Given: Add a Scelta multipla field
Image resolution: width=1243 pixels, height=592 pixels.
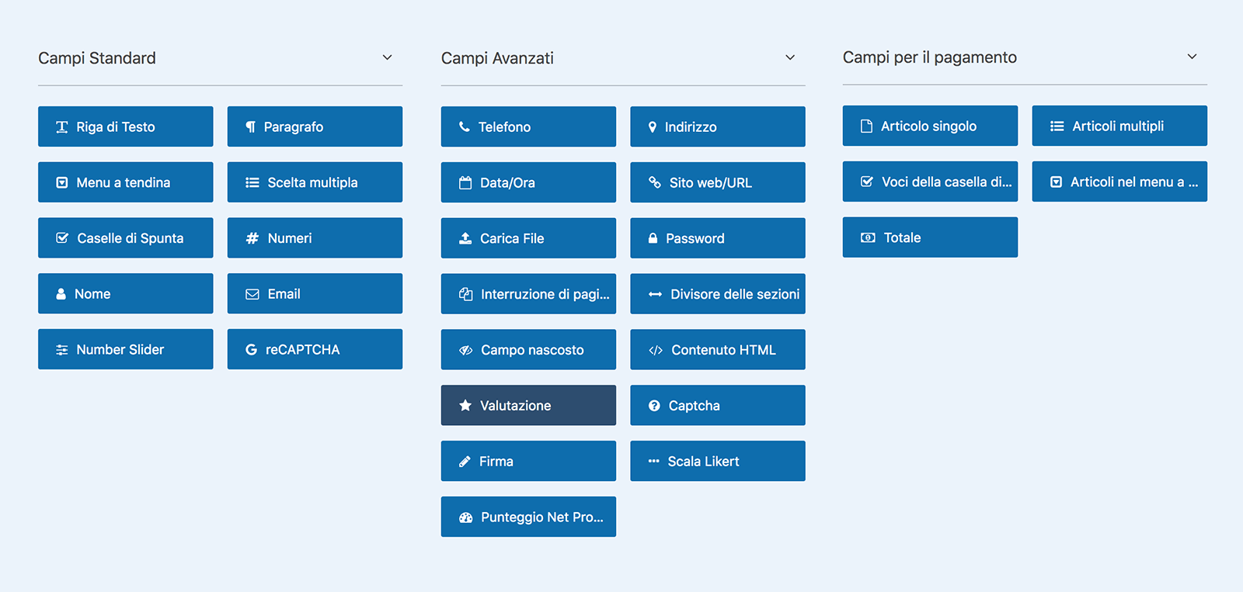Looking at the screenshot, I should coord(315,182).
